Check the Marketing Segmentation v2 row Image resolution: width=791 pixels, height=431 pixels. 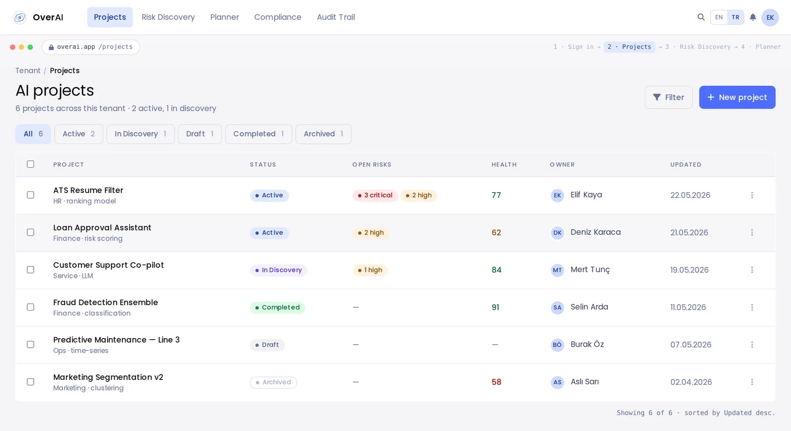point(30,382)
